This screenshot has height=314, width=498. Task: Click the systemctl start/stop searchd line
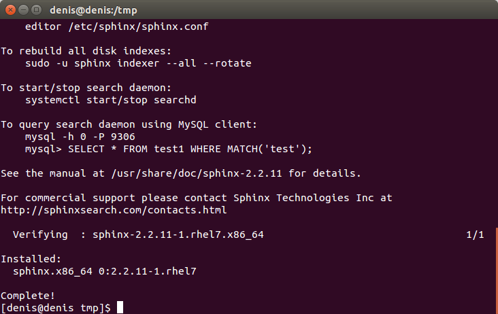click(110, 100)
